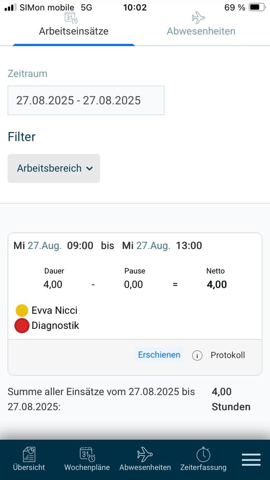Click the chevron in the Arbeitsbereich button
The height and width of the screenshot is (480, 270).
(89, 168)
